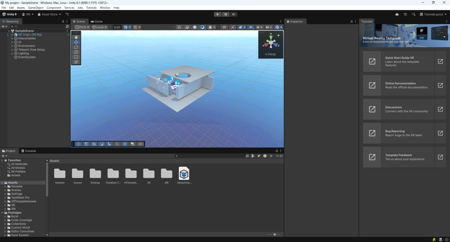The image size is (450, 242).
Task: Click the Step frame button
Action: (233, 14)
